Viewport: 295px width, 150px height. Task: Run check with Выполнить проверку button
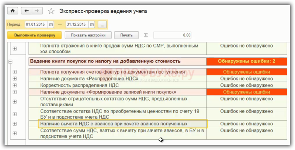pos(35,35)
